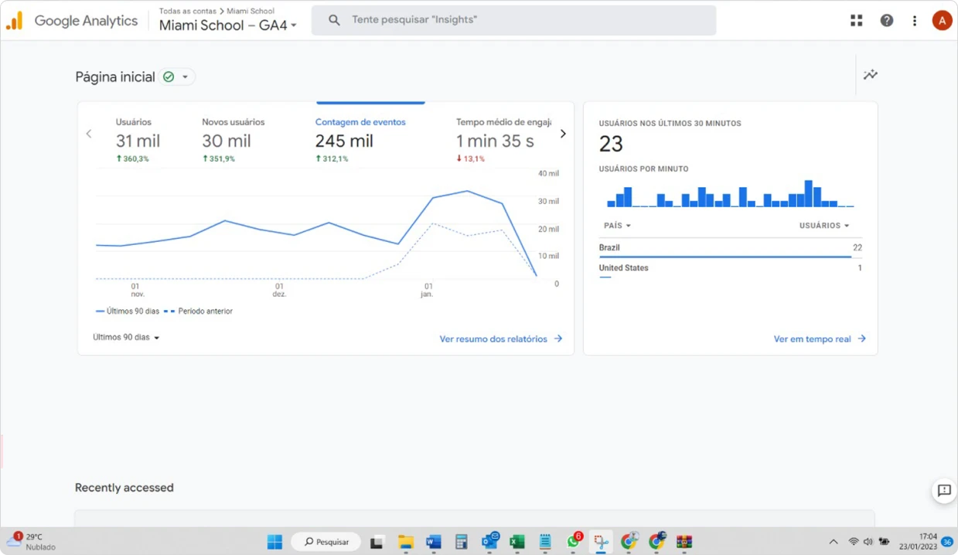Click the Insights search field
The width and height of the screenshot is (958, 555).
pos(513,20)
